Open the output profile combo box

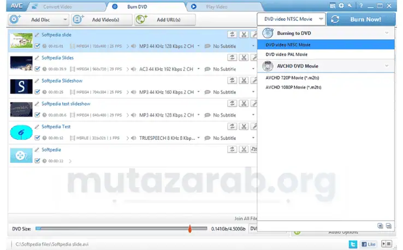[x=291, y=19]
